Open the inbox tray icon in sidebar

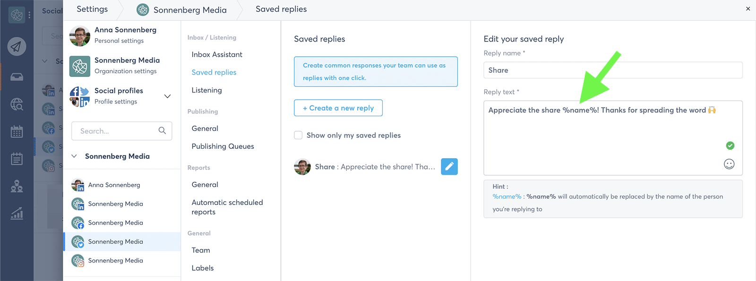coord(17,77)
